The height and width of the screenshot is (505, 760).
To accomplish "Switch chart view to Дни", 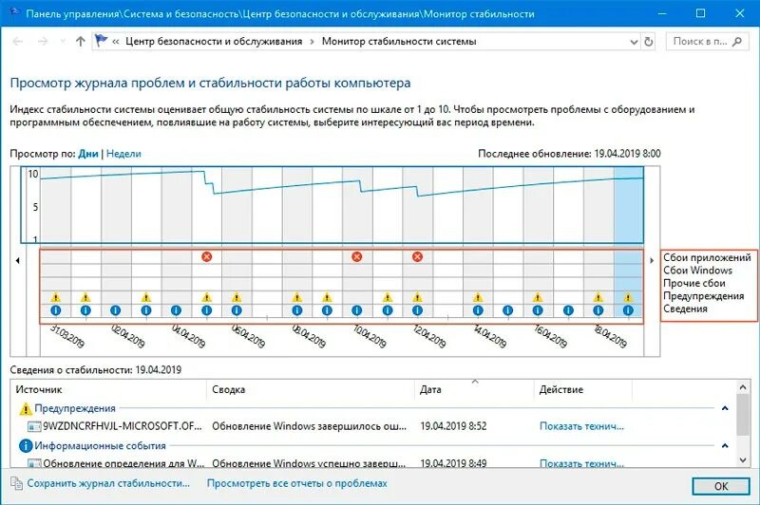I will (88, 154).
